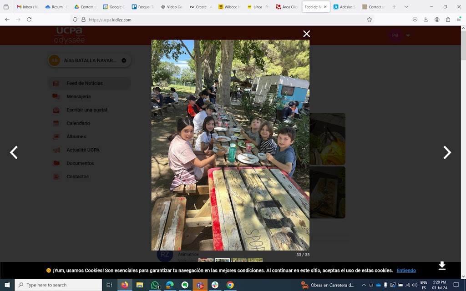The image size is (466, 291).
Task: Open the list all tabs dropdown
Action: 406,7
